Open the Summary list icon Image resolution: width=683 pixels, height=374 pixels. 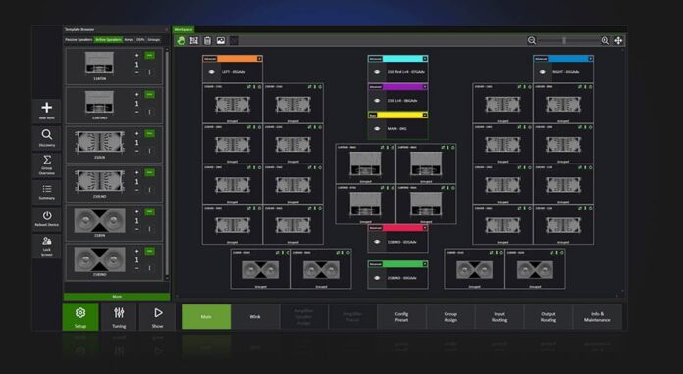[x=47, y=189]
